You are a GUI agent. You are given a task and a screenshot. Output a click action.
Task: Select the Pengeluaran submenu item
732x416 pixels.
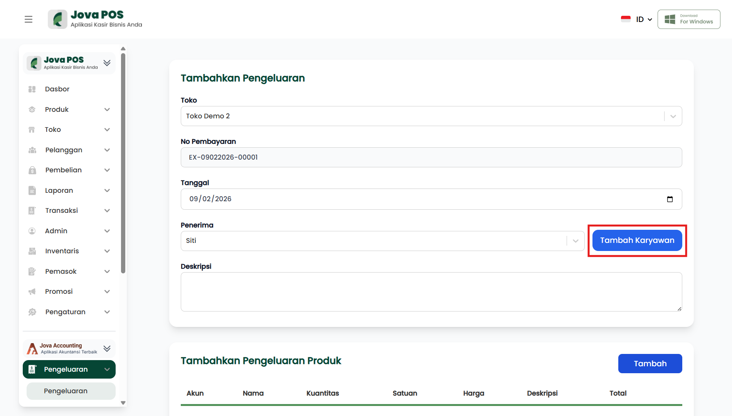pyautogui.click(x=66, y=391)
